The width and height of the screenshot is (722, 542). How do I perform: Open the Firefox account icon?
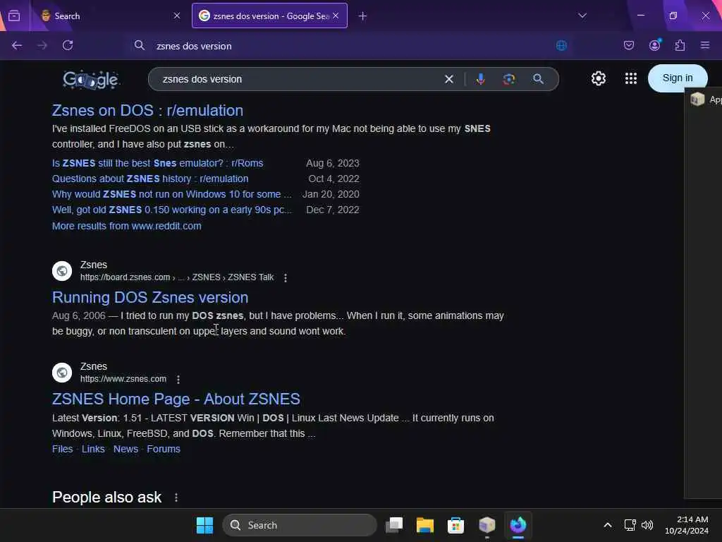tap(655, 45)
